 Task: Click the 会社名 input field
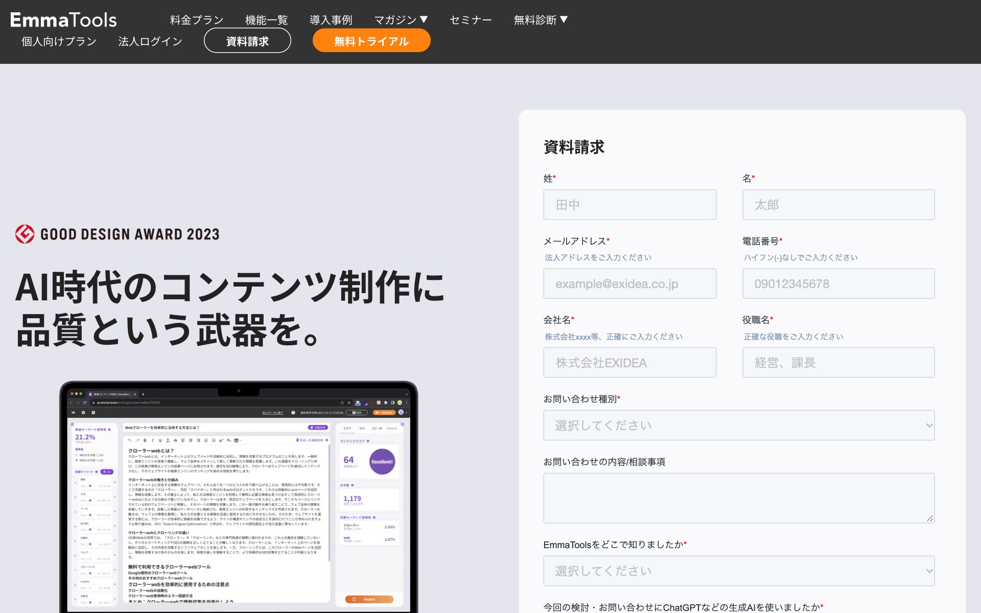629,363
